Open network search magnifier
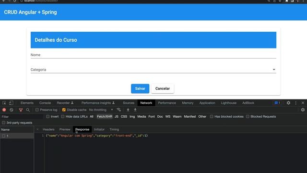 [28, 110]
